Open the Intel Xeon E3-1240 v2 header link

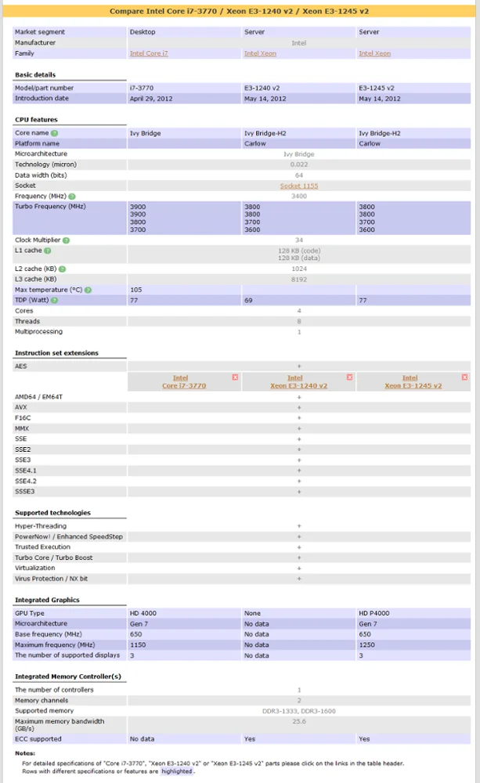click(298, 382)
